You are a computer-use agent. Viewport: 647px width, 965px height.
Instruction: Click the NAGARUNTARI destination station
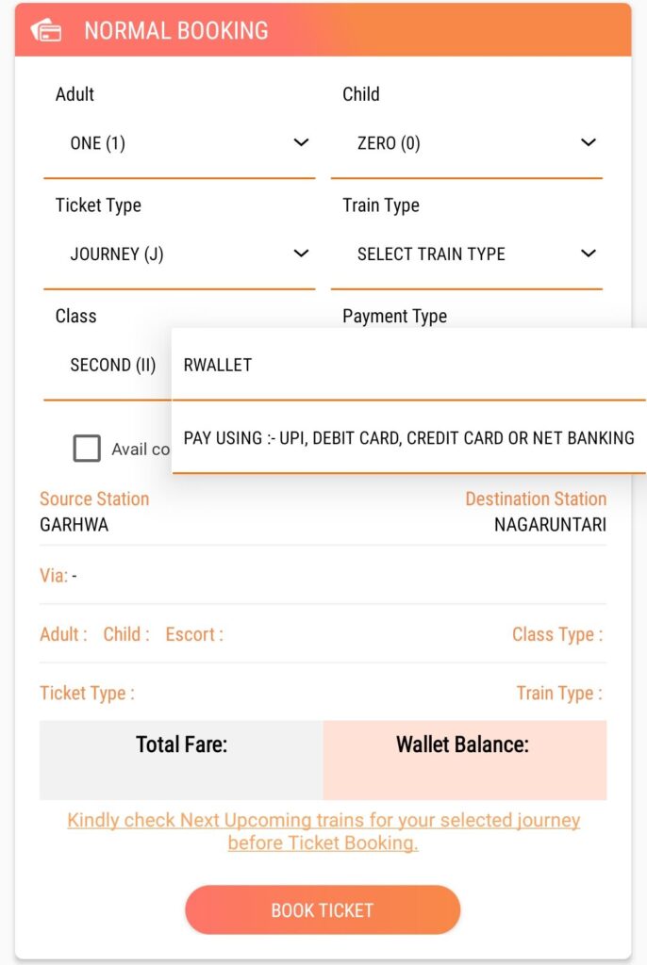click(550, 525)
